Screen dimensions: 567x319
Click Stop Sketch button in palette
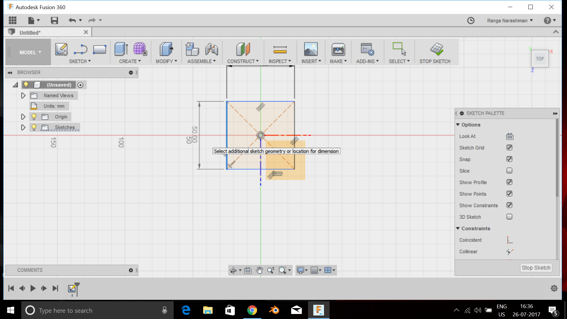[536, 268]
